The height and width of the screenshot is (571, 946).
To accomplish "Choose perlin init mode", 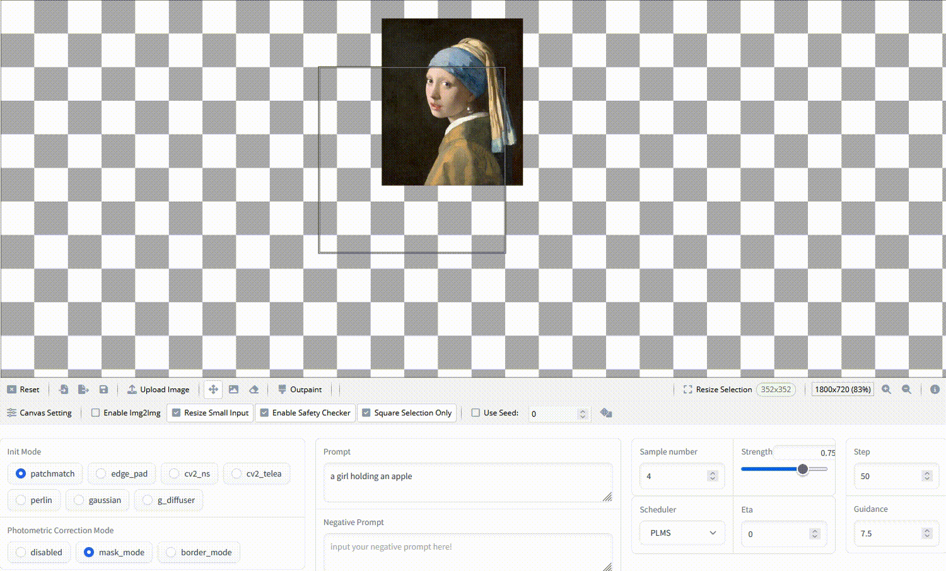I will pyautogui.click(x=34, y=500).
